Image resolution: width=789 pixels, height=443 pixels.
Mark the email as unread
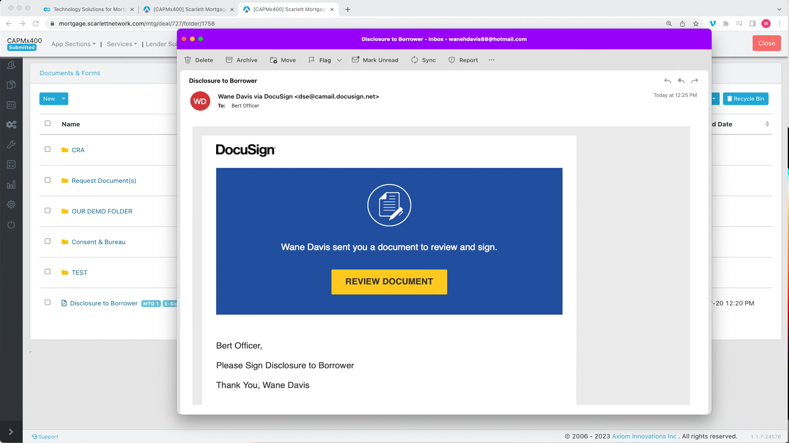[x=375, y=60]
